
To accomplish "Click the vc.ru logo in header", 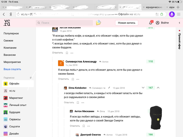I will pyautogui.click(x=7, y=23).
